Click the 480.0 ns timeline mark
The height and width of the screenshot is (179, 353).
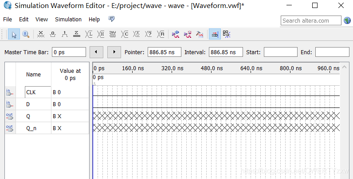(212, 68)
